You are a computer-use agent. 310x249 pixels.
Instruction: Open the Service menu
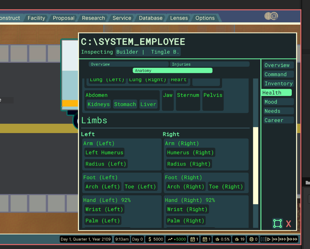click(x=122, y=18)
